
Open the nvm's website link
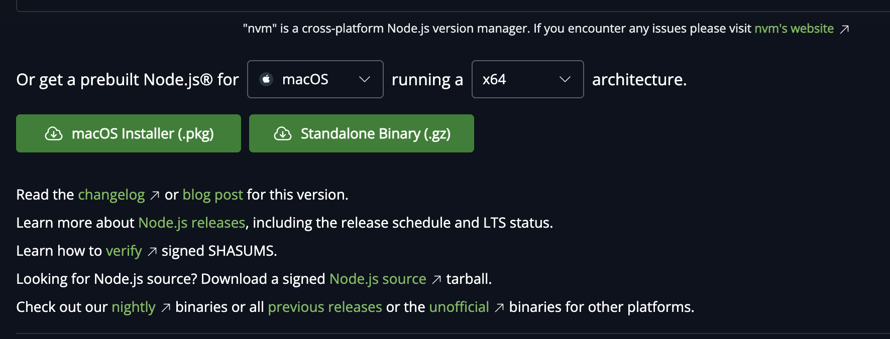[794, 29]
